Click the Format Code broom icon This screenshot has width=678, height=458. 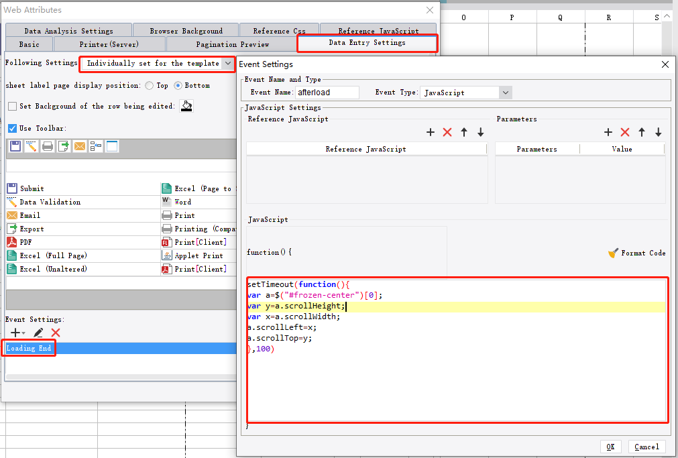(613, 252)
